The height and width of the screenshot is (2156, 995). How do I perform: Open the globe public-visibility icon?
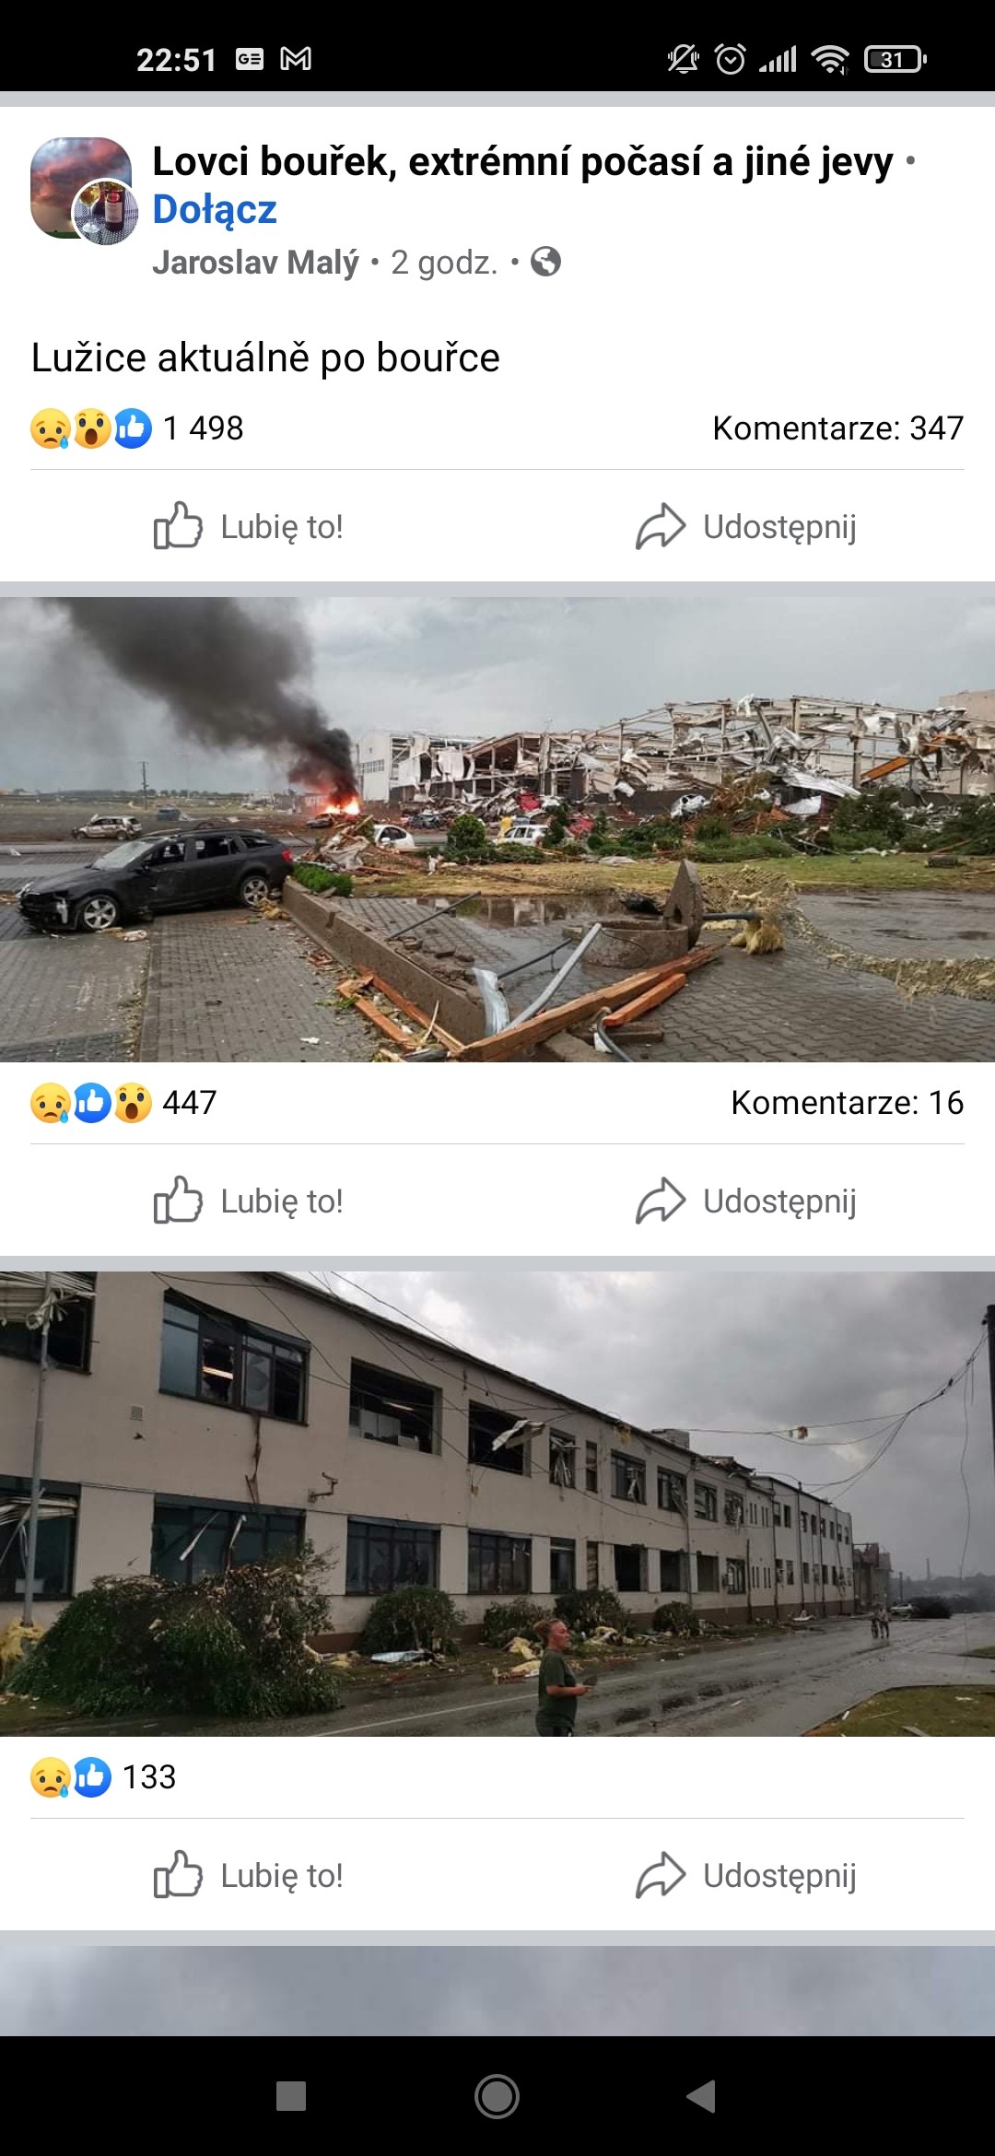pyautogui.click(x=545, y=262)
